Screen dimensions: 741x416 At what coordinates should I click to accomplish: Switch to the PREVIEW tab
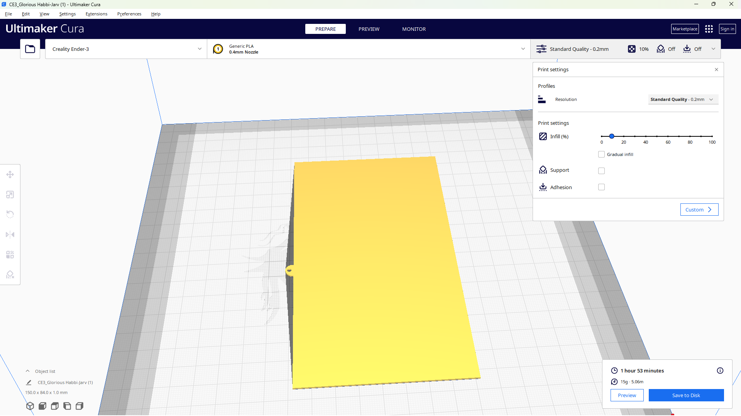(x=369, y=29)
